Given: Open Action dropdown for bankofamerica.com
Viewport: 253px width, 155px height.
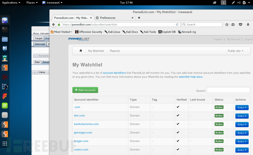Looking at the screenshot, I should [x=242, y=125].
